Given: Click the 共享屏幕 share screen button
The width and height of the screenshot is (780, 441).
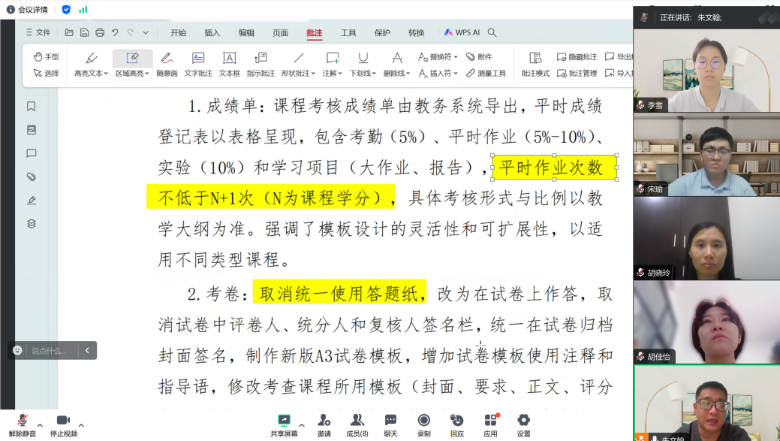Looking at the screenshot, I should coord(284,424).
